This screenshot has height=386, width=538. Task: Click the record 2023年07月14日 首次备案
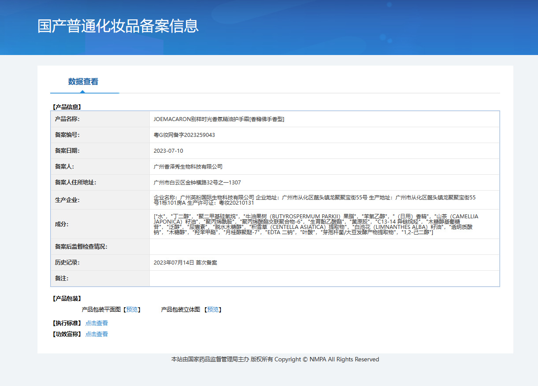[185, 263]
